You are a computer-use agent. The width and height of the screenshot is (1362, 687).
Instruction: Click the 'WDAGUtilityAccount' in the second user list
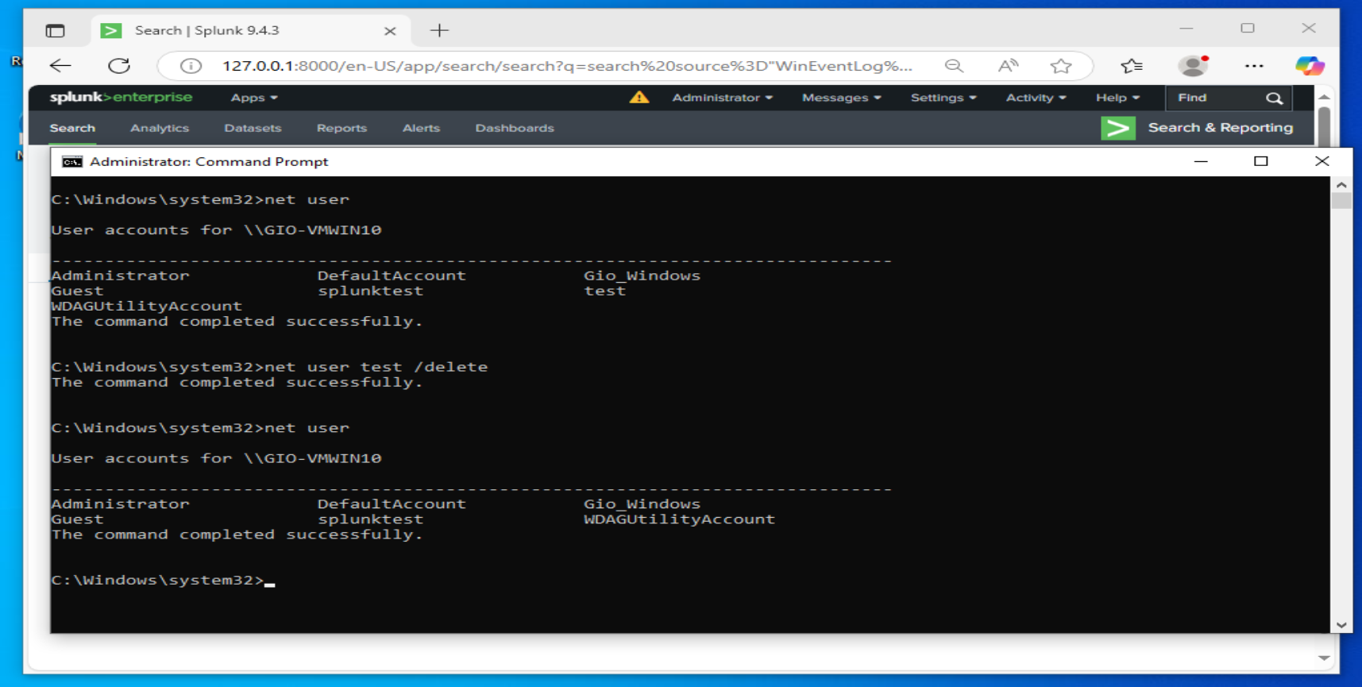pyautogui.click(x=679, y=519)
